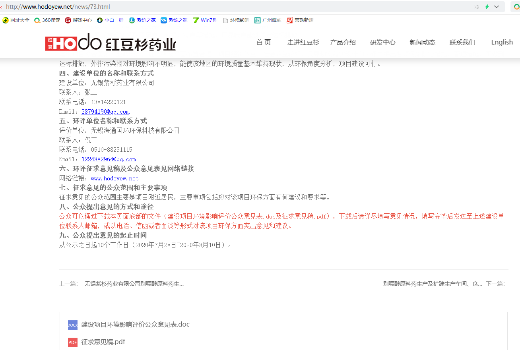Go to 首页 in site navigation
Screen dimensions: 520x350
pyautogui.click(x=264, y=42)
